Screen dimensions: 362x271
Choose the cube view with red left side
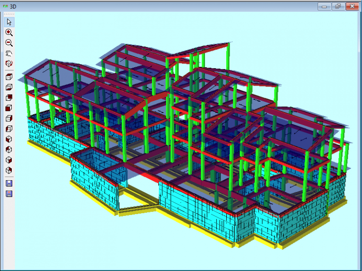tap(9, 128)
